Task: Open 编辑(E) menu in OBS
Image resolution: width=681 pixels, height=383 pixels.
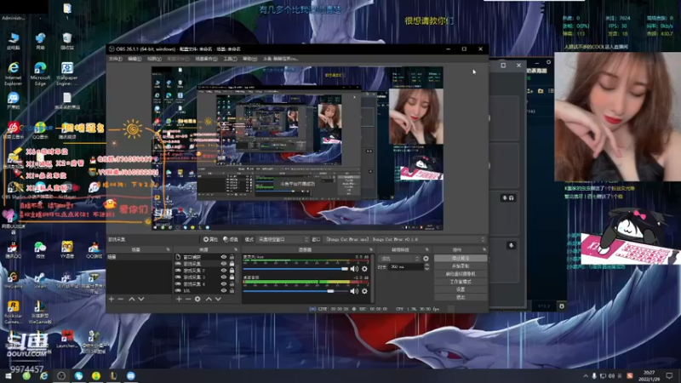Action: 134,59
